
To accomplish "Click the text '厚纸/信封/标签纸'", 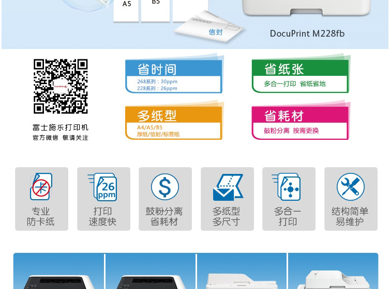I will click(x=158, y=134).
